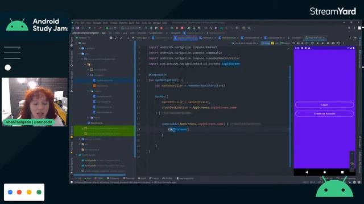Open the Problems tool window button
The width and height of the screenshot is (364, 204).
[x=113, y=178]
